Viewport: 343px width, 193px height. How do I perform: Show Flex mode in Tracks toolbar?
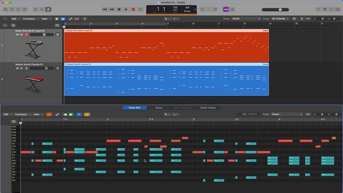point(77,19)
